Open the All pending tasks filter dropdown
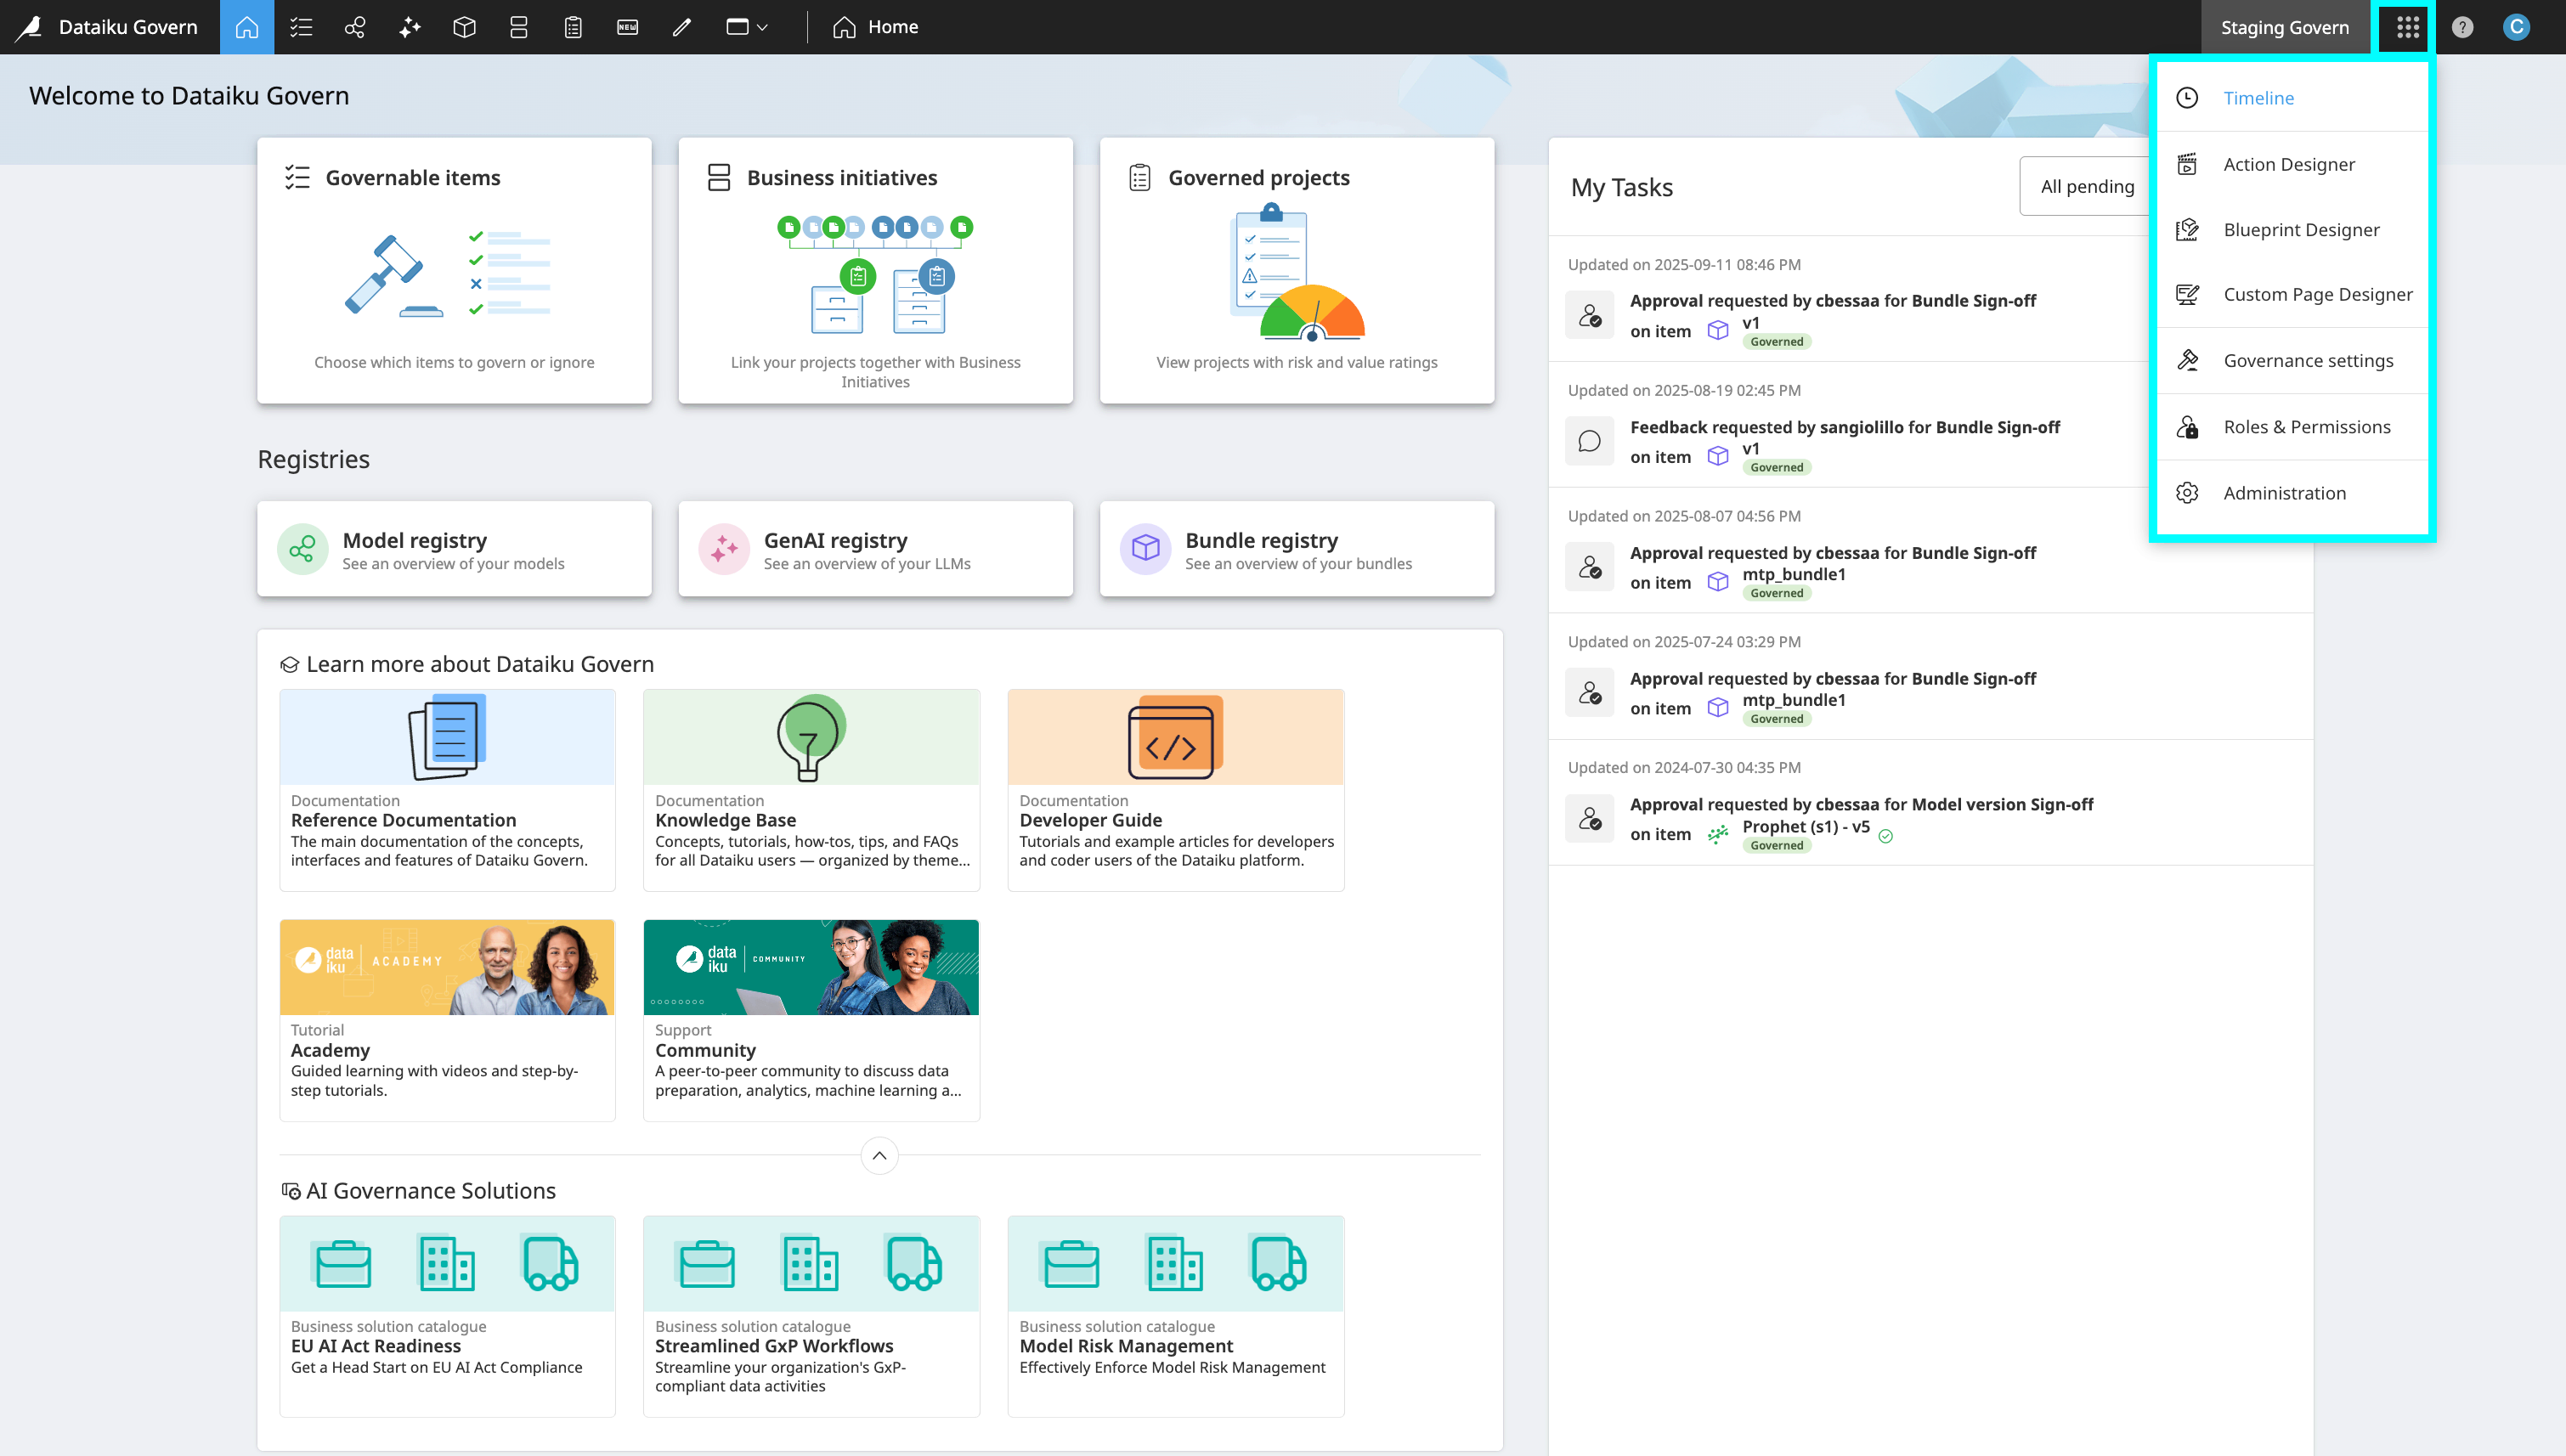The height and width of the screenshot is (1456, 2566). pyautogui.click(x=2086, y=186)
